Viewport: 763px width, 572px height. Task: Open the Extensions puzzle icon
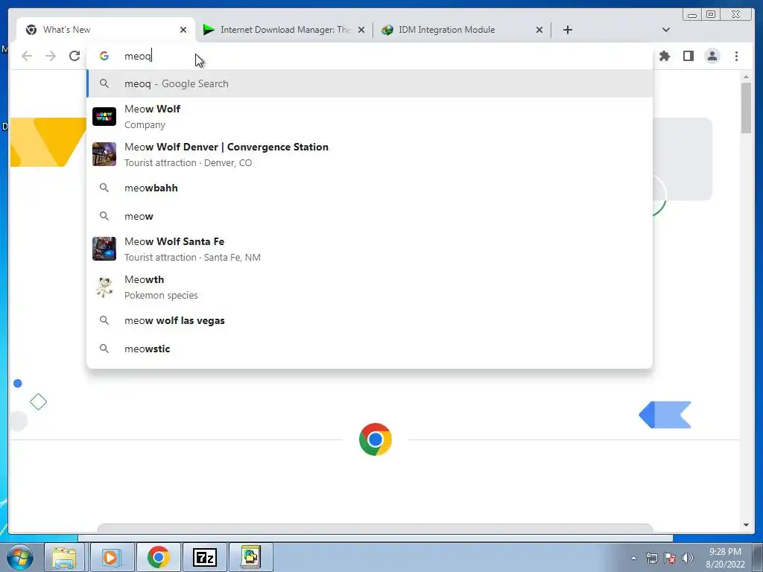pos(664,56)
